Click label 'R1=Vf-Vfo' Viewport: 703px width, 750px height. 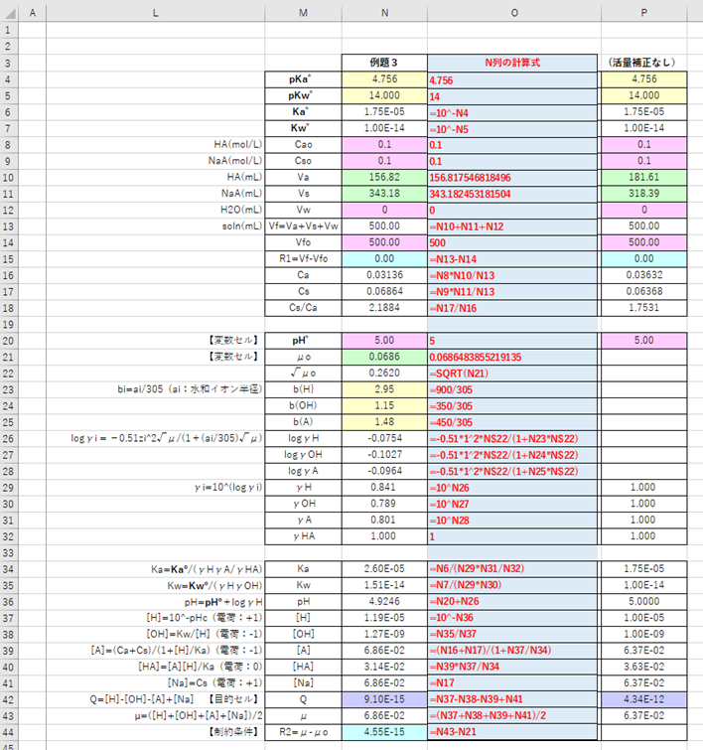point(303,258)
